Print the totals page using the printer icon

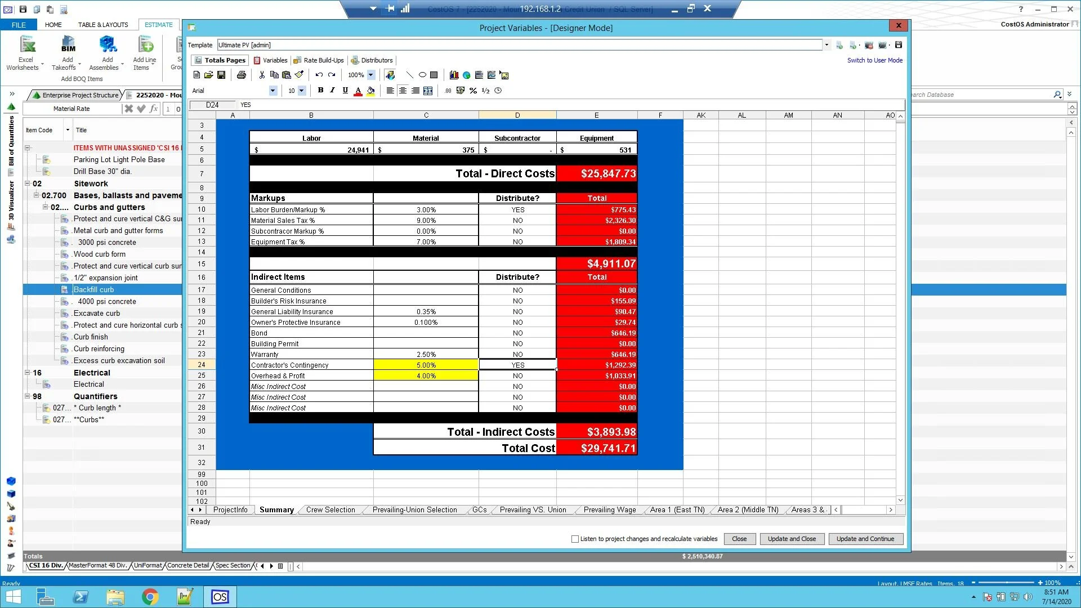pyautogui.click(x=242, y=74)
